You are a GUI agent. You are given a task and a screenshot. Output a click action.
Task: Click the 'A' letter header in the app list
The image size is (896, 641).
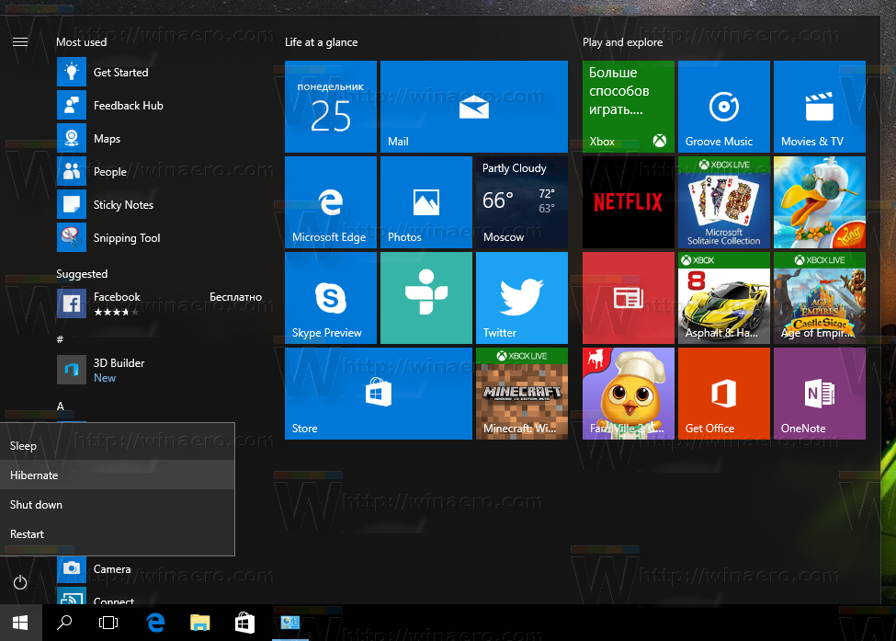(60, 406)
